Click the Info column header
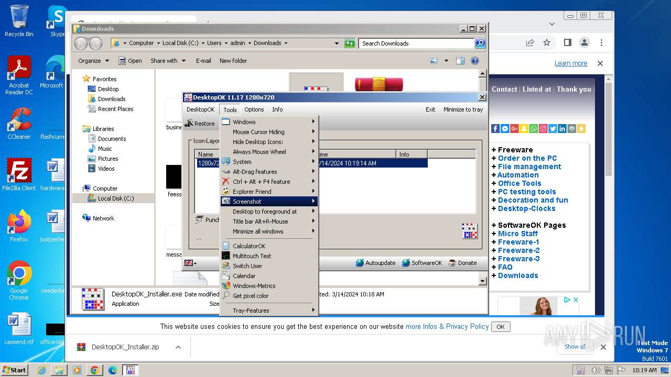The image size is (671, 377). pyautogui.click(x=412, y=154)
